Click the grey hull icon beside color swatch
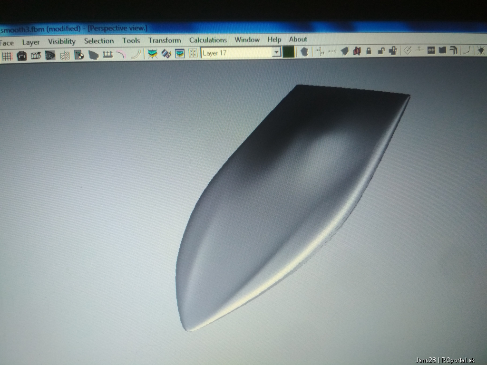Image resolution: width=487 pixels, height=365 pixels. (x=304, y=51)
